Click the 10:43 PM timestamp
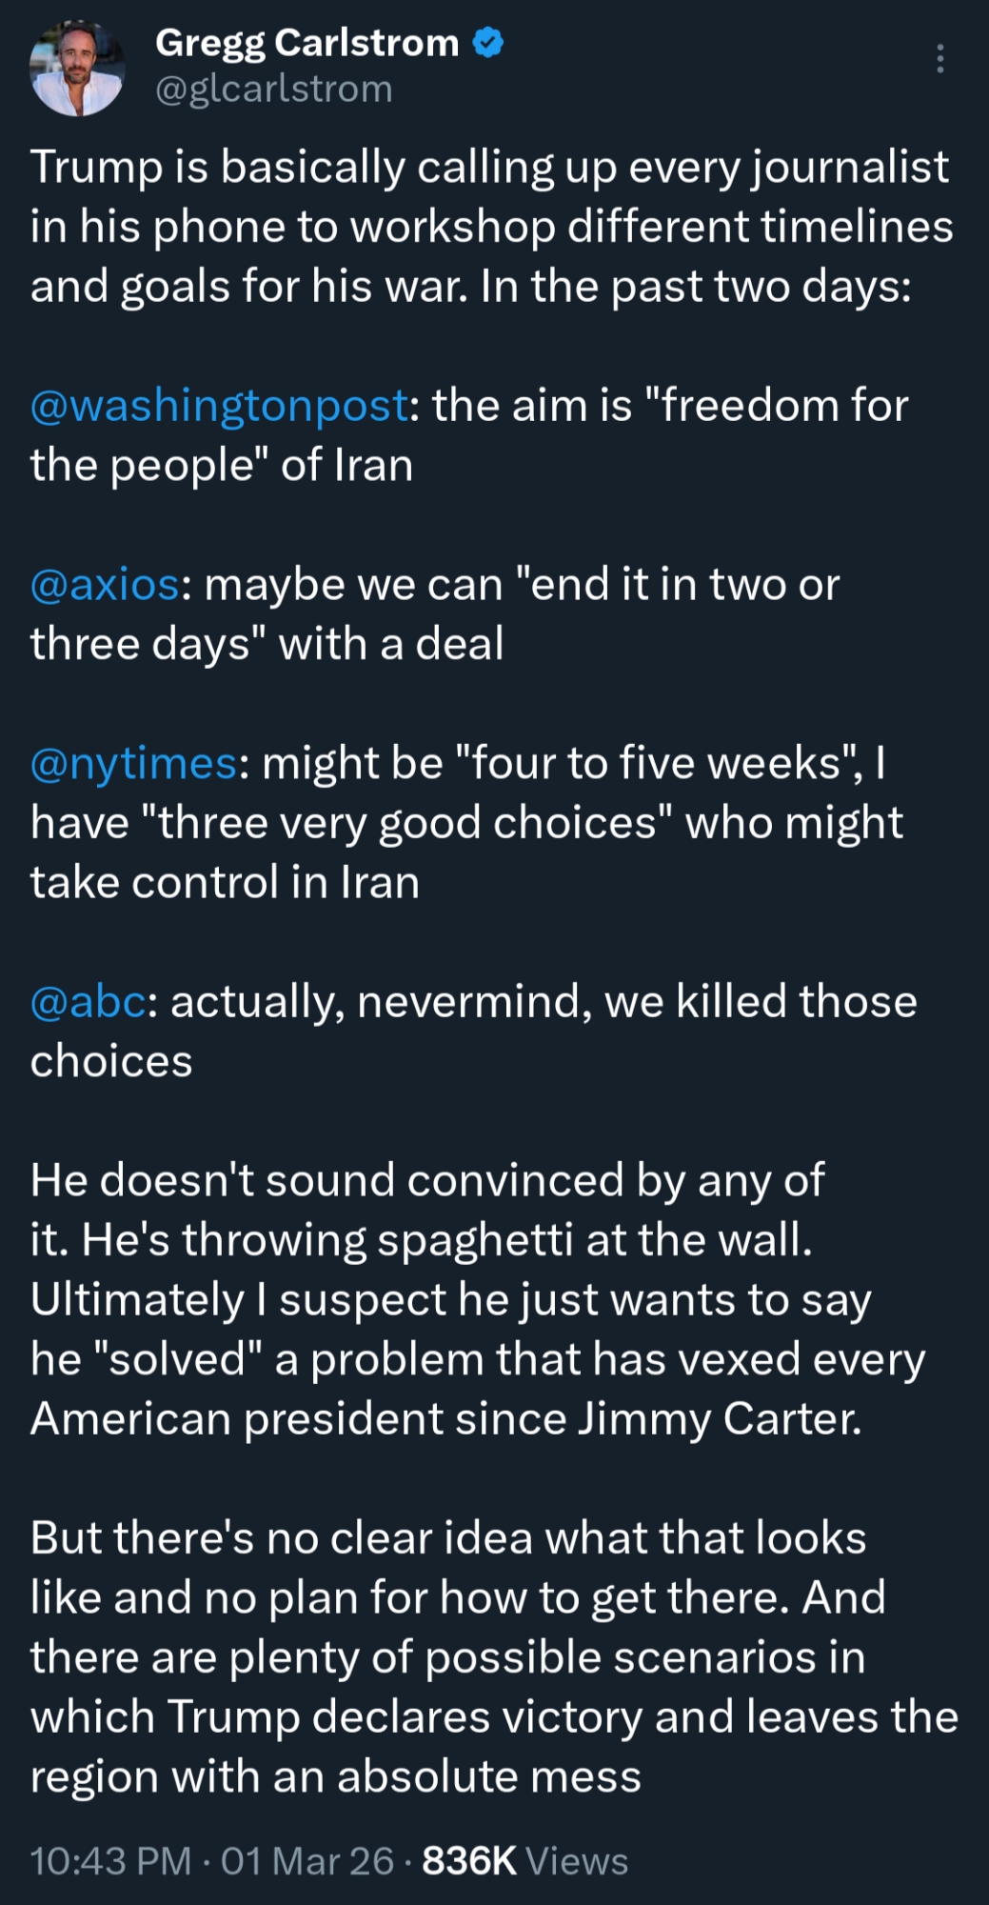The width and height of the screenshot is (989, 1905). pyautogui.click(x=110, y=1860)
